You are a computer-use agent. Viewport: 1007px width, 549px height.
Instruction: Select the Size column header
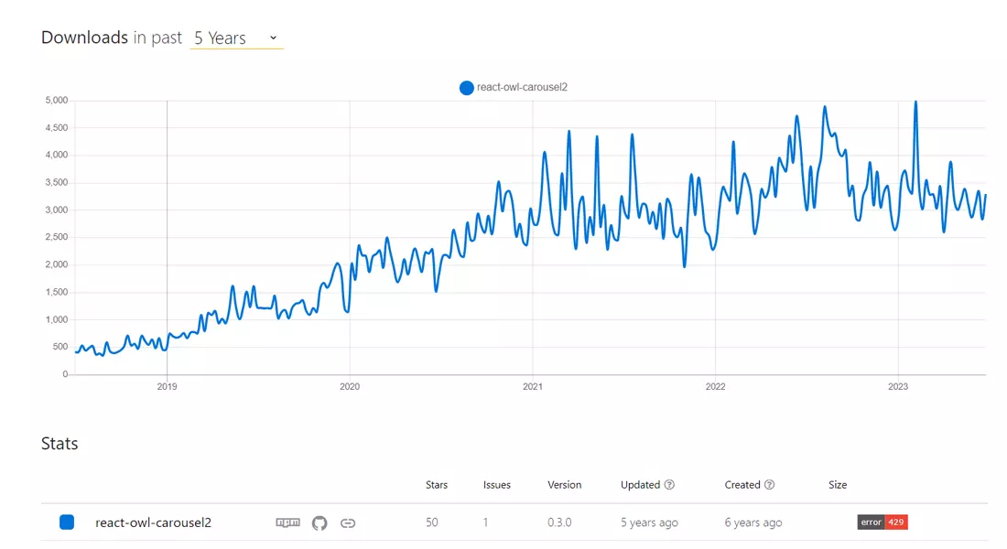click(838, 485)
